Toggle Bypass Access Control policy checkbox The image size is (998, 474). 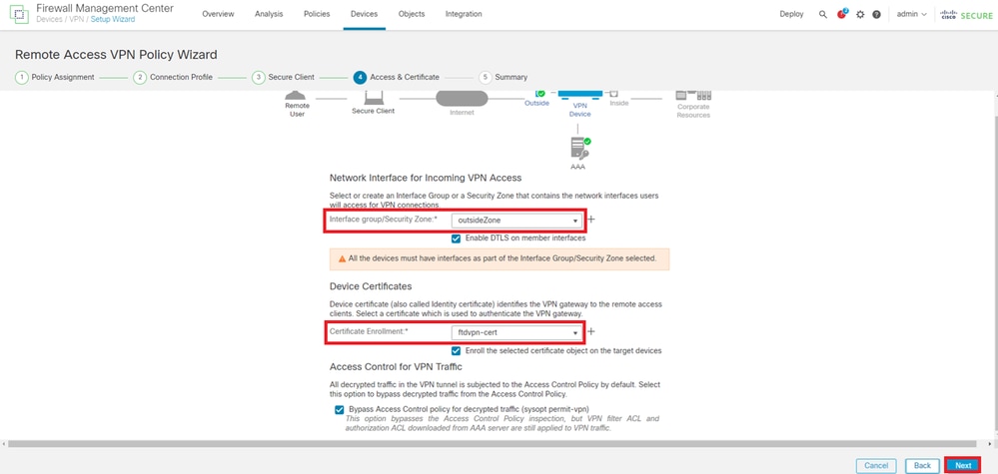coord(340,410)
